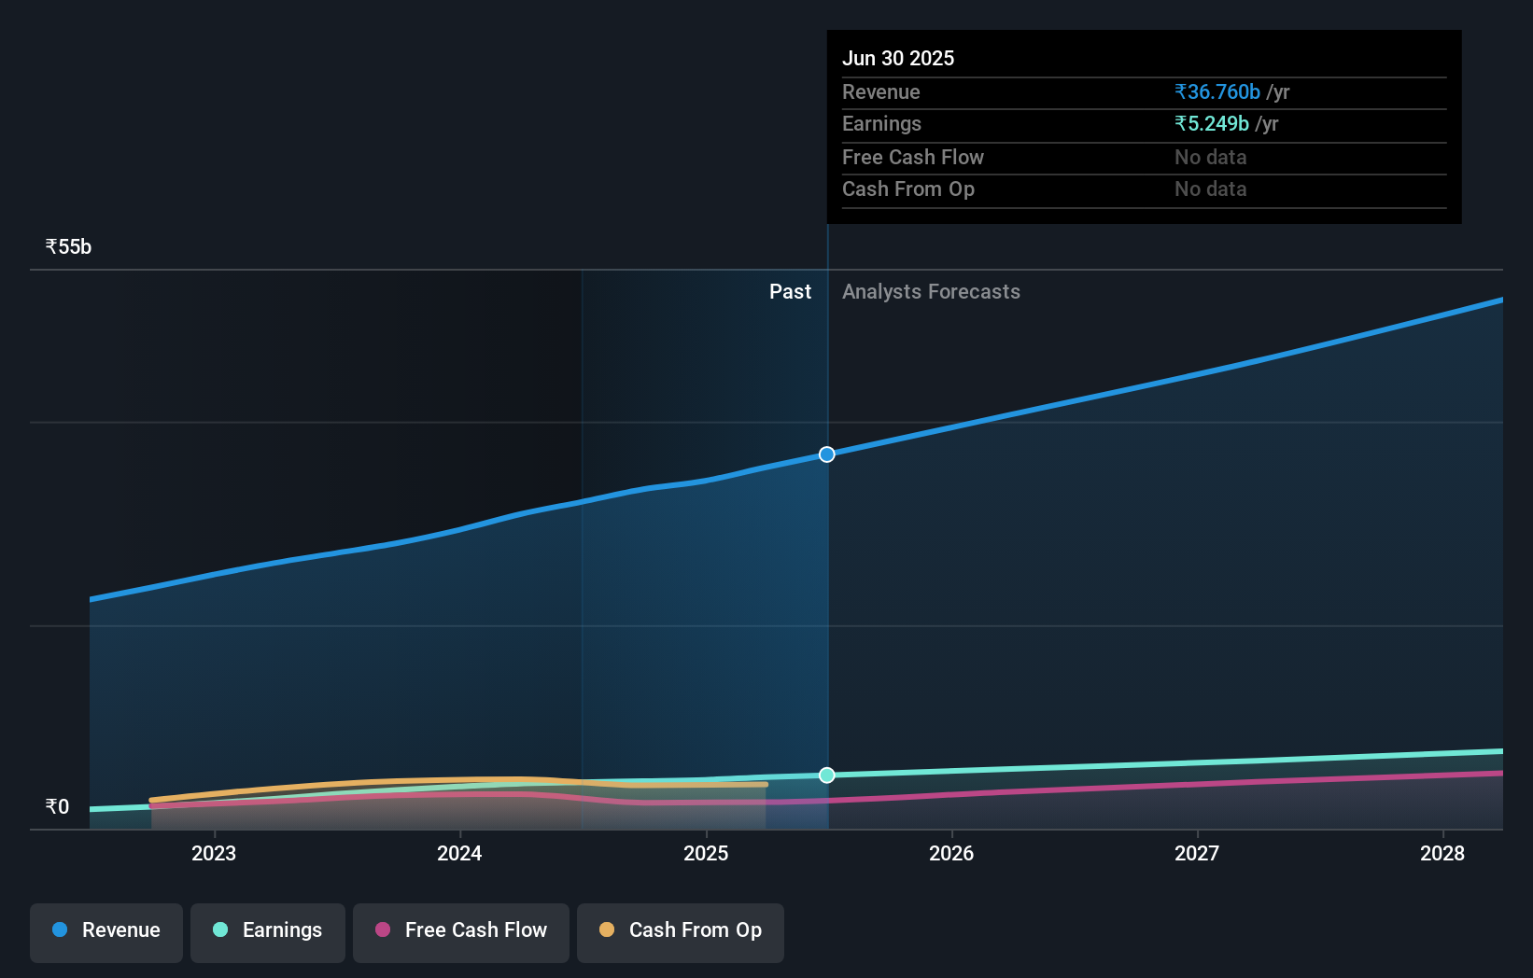Toggle the Cash From Op series
Image resolution: width=1533 pixels, height=978 pixels.
coord(680,930)
